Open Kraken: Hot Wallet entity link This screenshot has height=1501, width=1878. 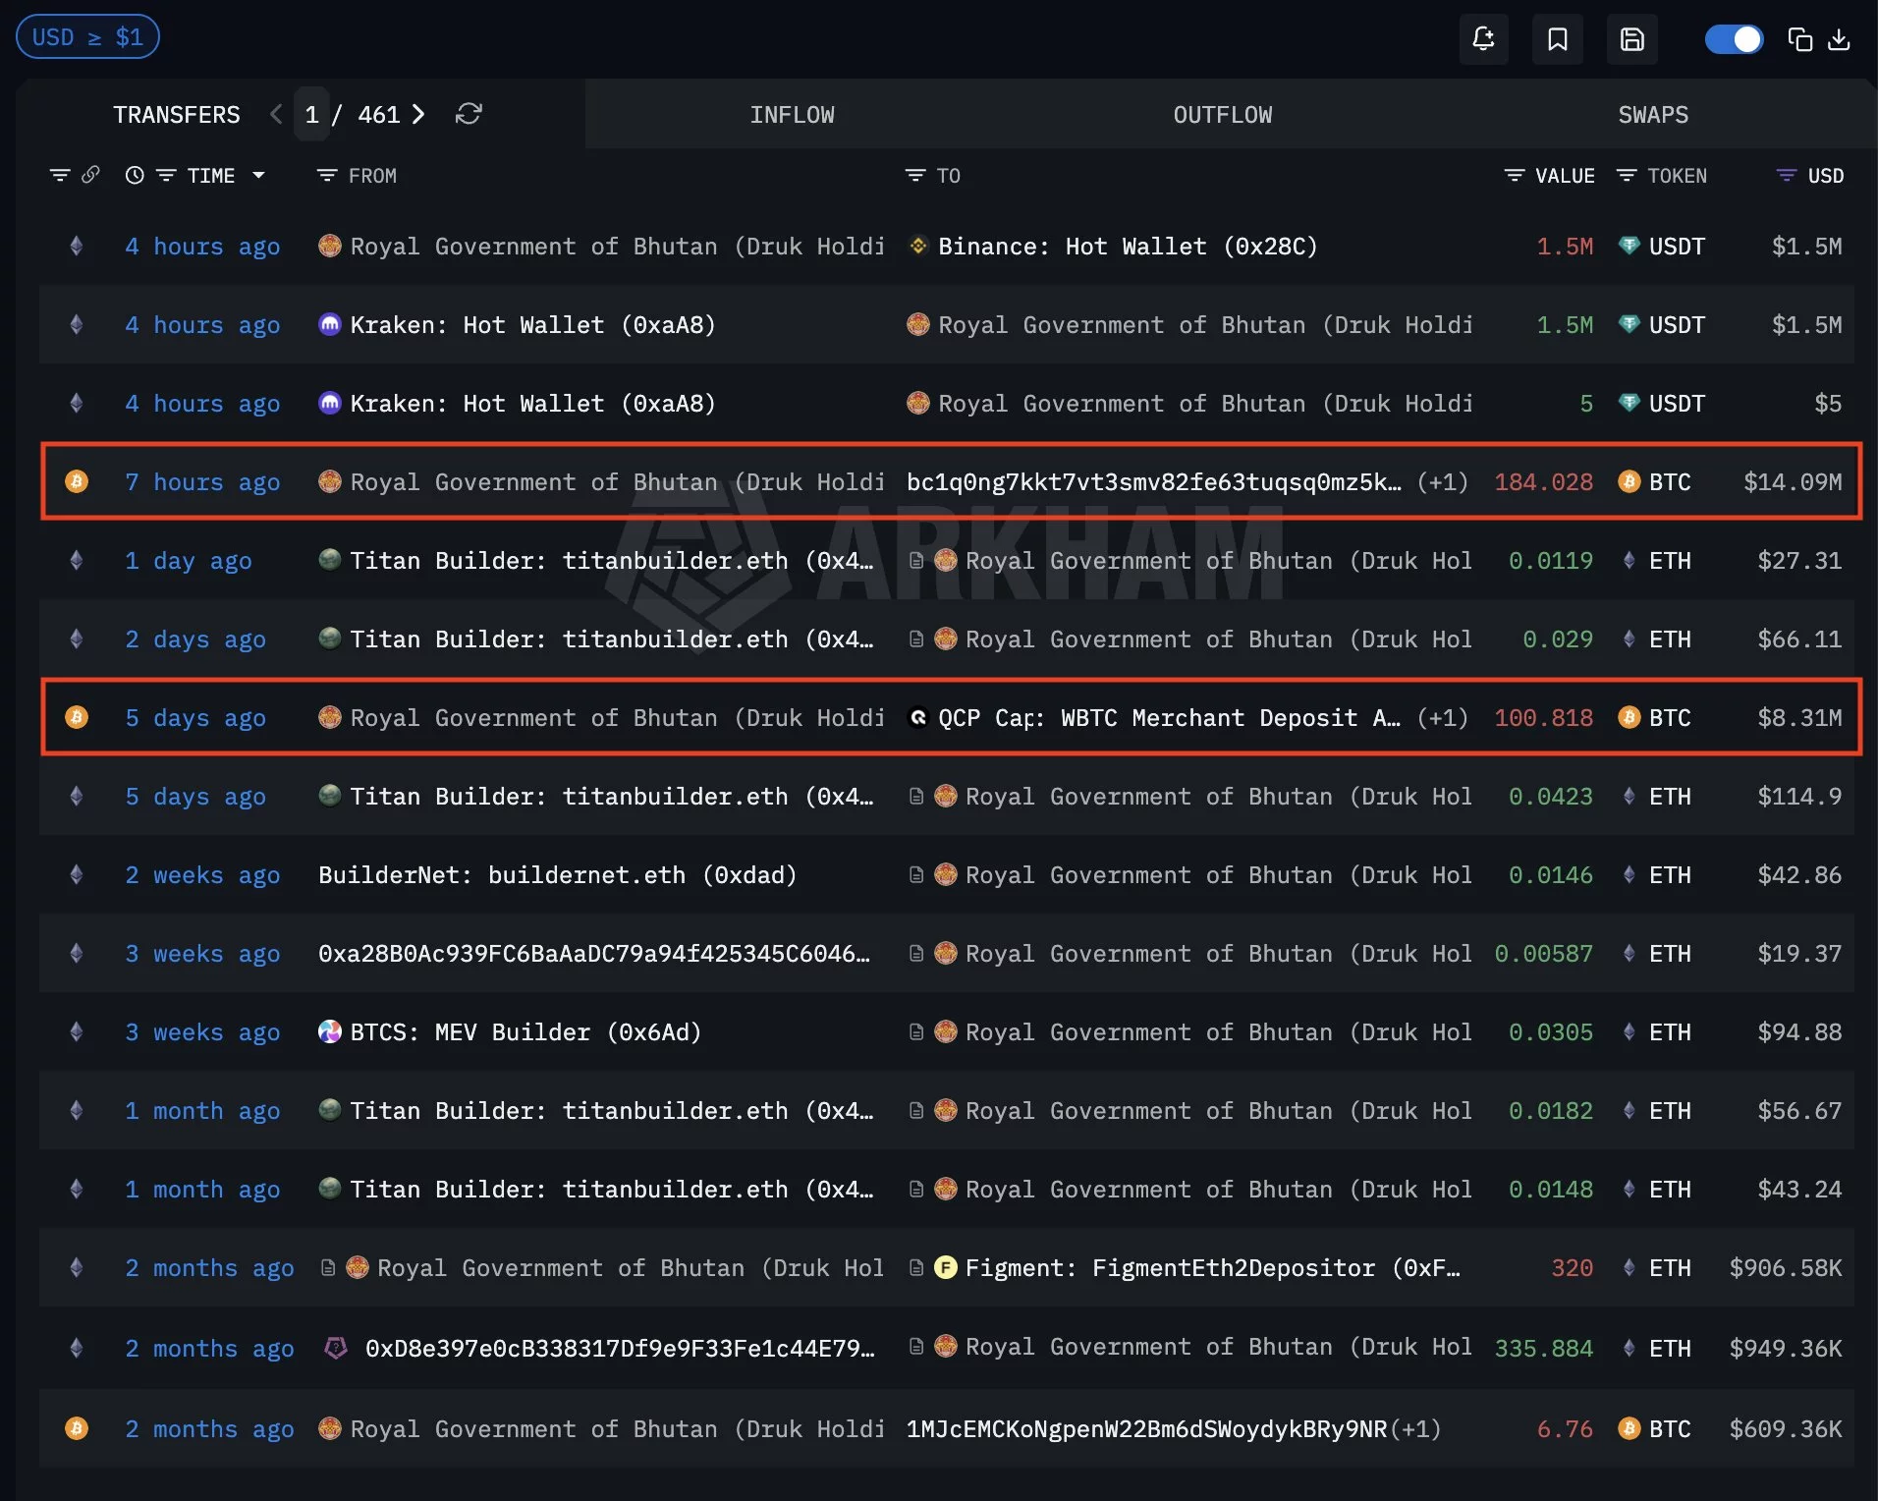click(x=530, y=325)
